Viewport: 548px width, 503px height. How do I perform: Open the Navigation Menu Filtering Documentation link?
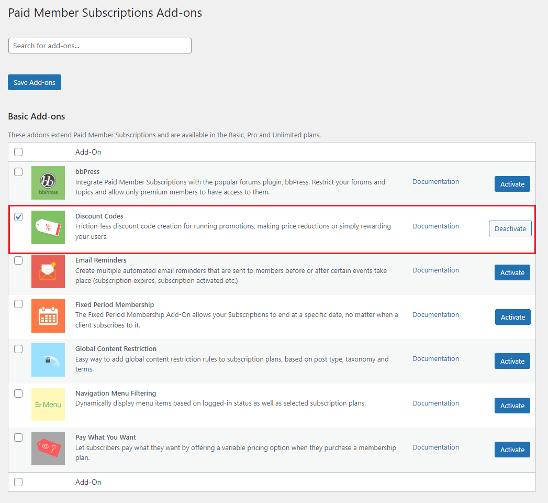435,403
